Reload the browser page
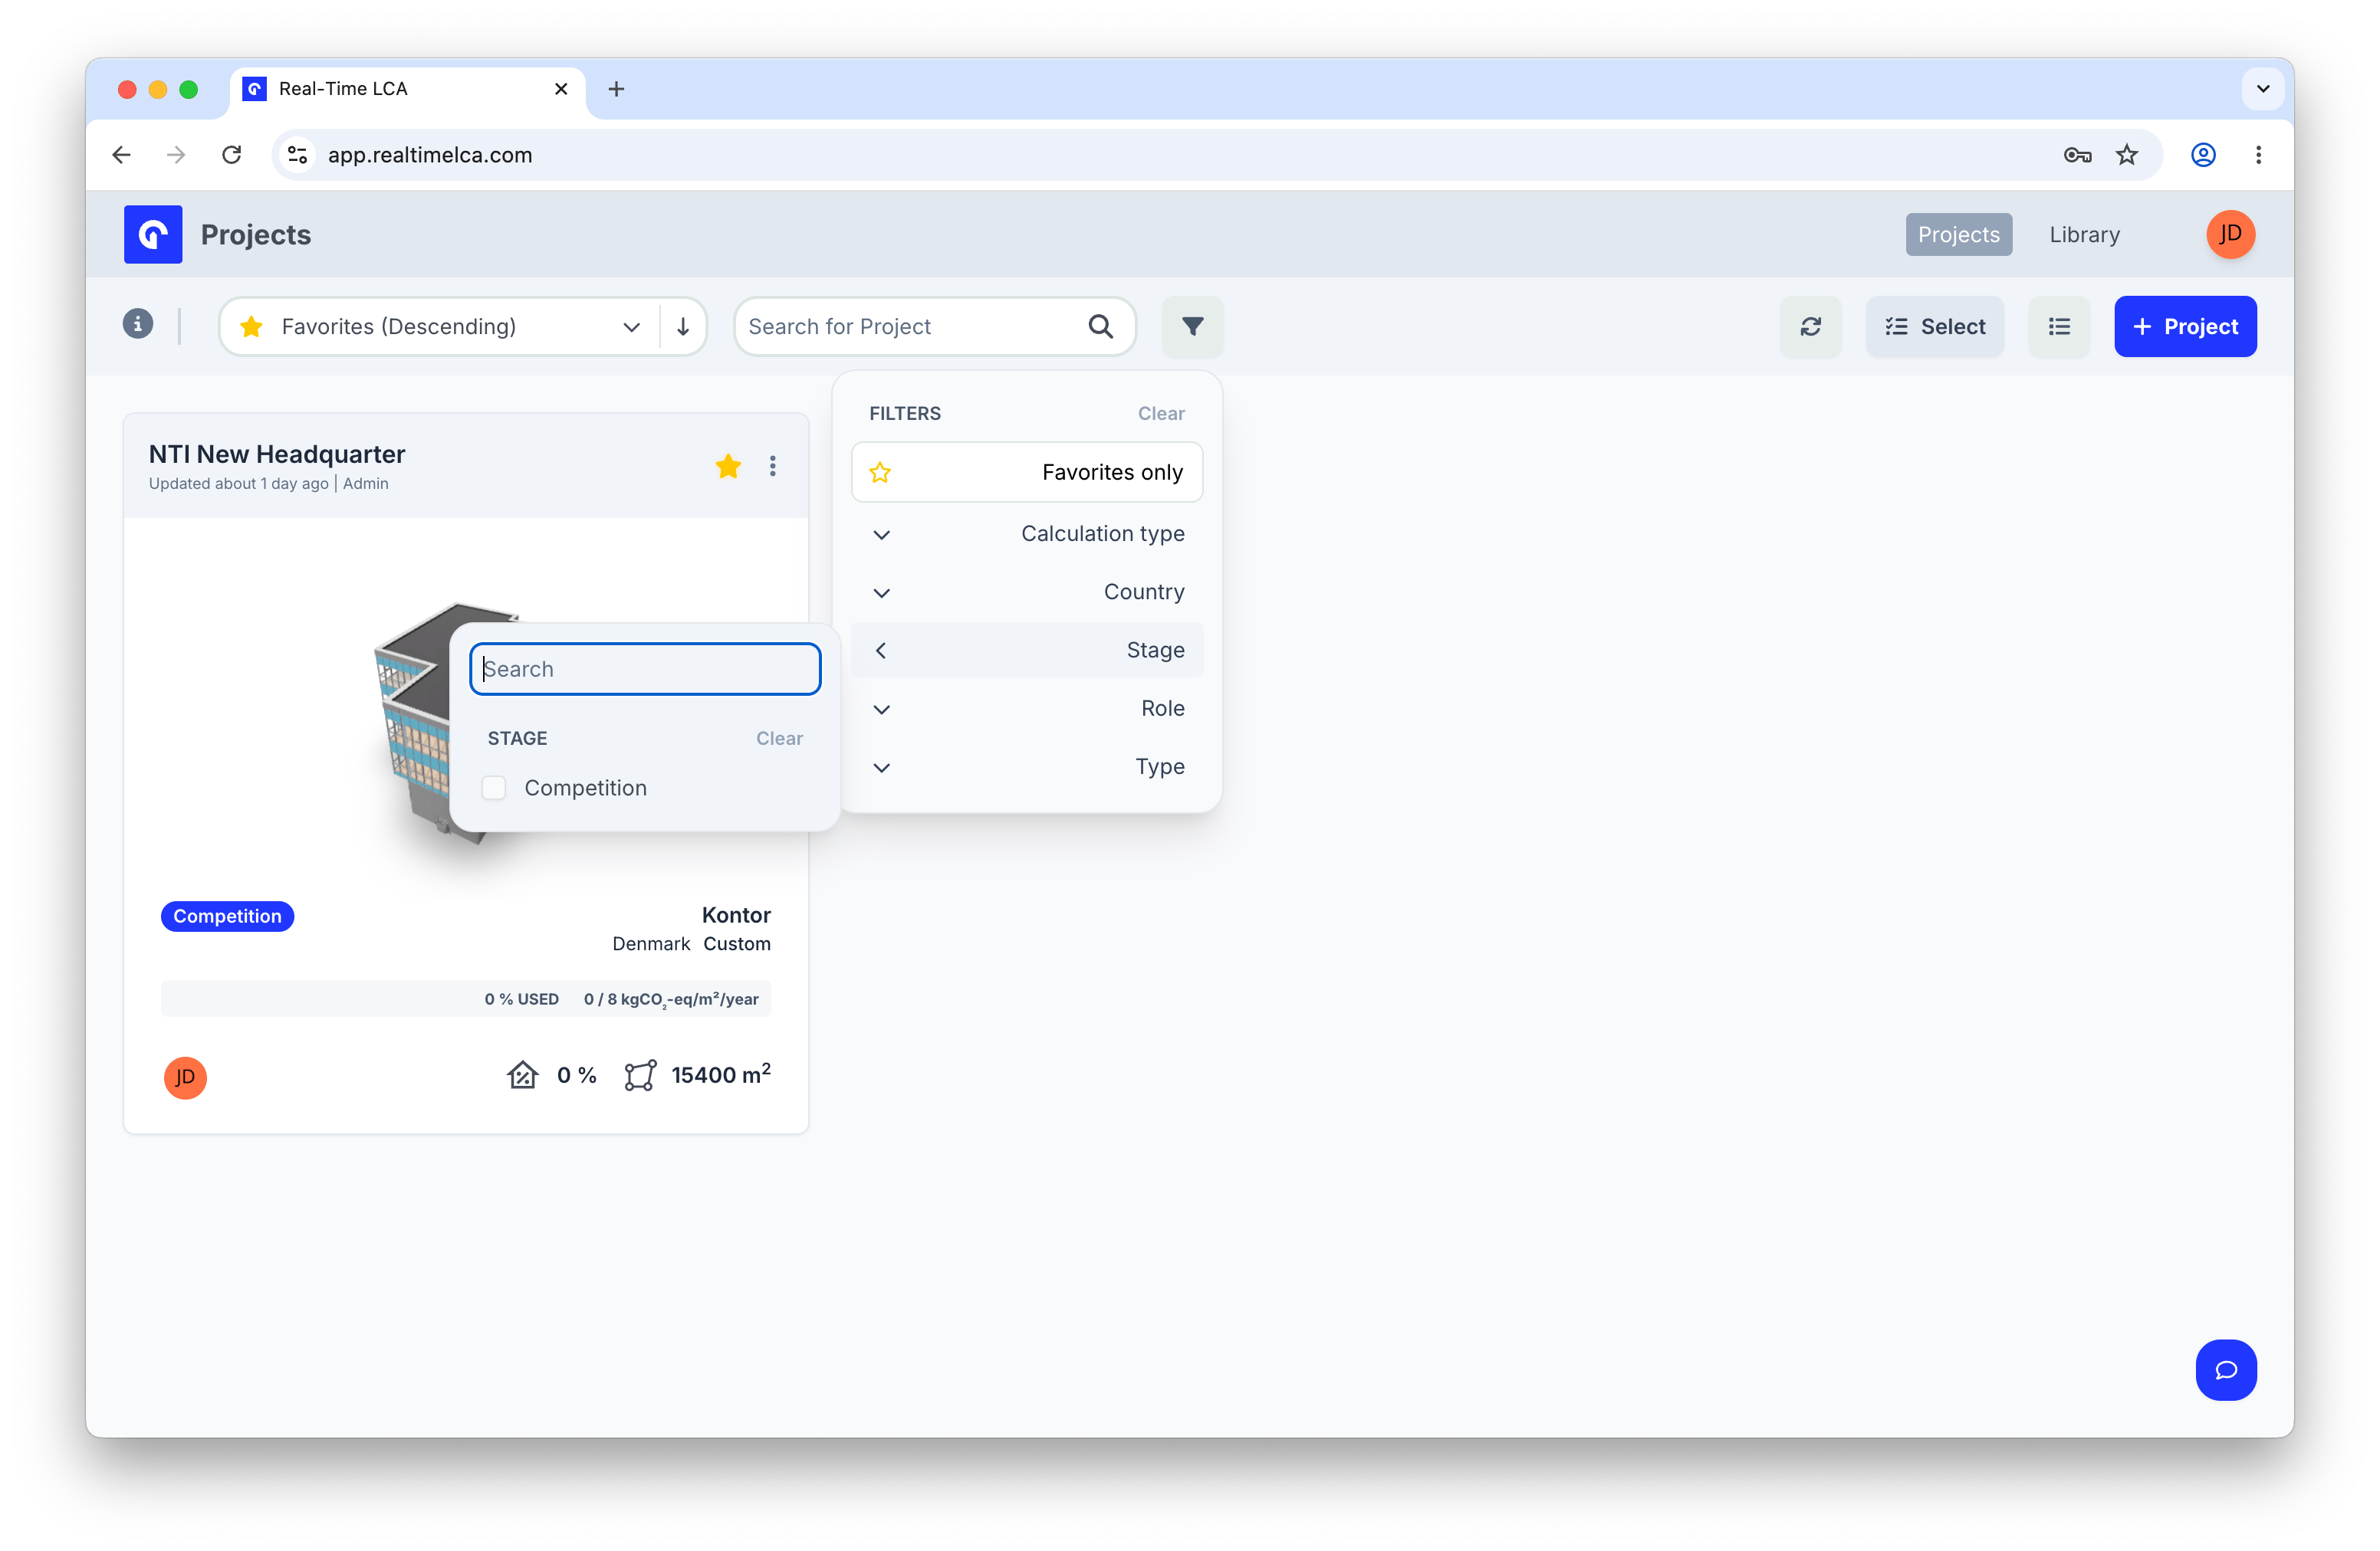 pyautogui.click(x=232, y=155)
